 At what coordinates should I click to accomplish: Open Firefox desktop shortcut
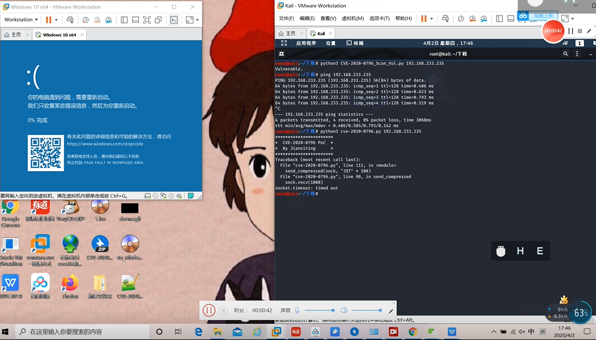click(70, 286)
